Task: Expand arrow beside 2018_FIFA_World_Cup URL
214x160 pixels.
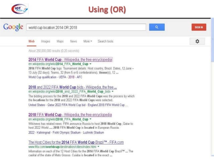Action: (90, 119)
